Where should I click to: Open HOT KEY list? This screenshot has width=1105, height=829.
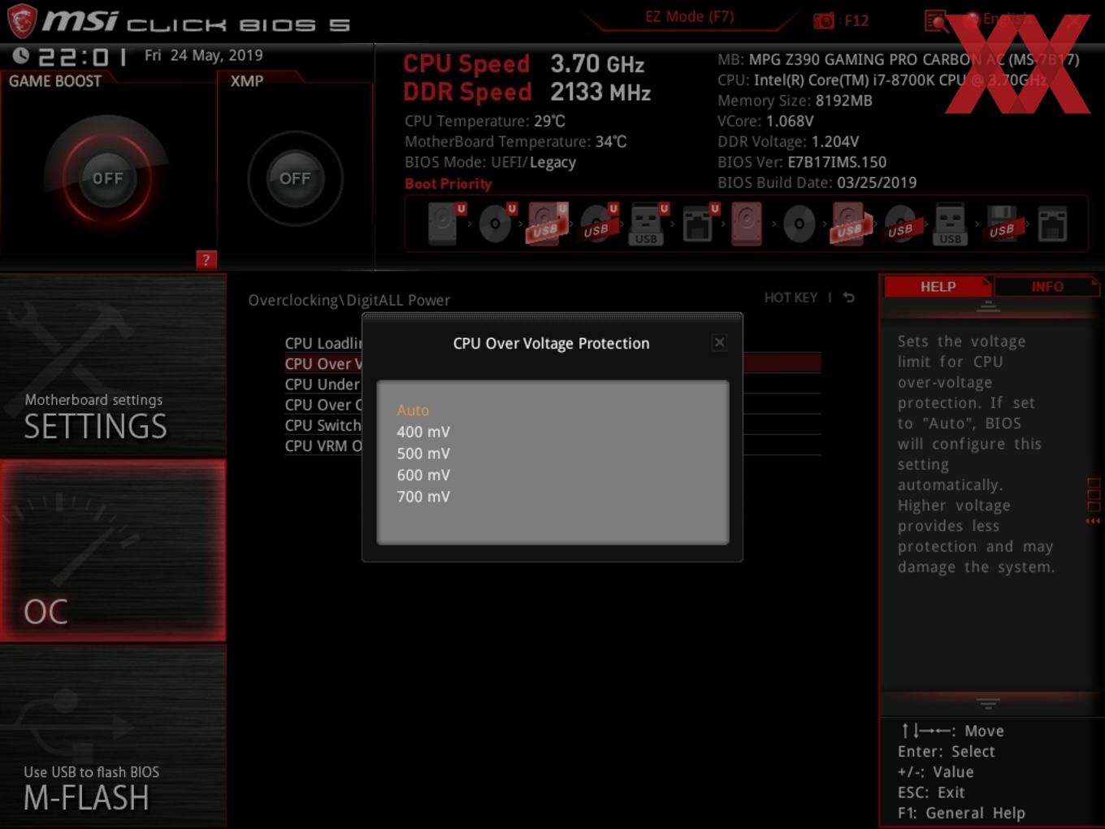pyautogui.click(x=791, y=297)
